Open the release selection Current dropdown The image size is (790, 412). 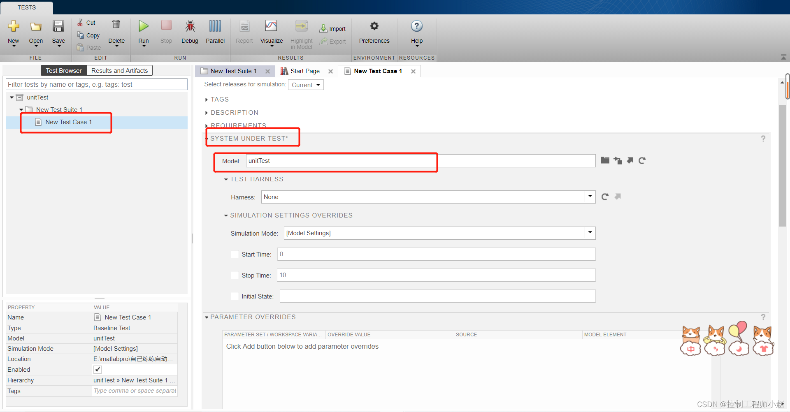pos(306,85)
